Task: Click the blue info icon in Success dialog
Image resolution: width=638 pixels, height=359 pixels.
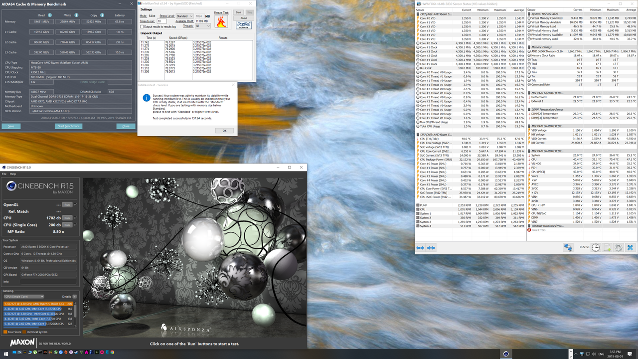Action: point(147,98)
